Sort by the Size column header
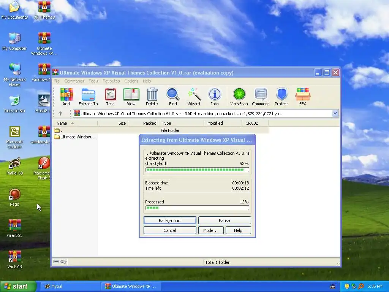 coord(112,123)
